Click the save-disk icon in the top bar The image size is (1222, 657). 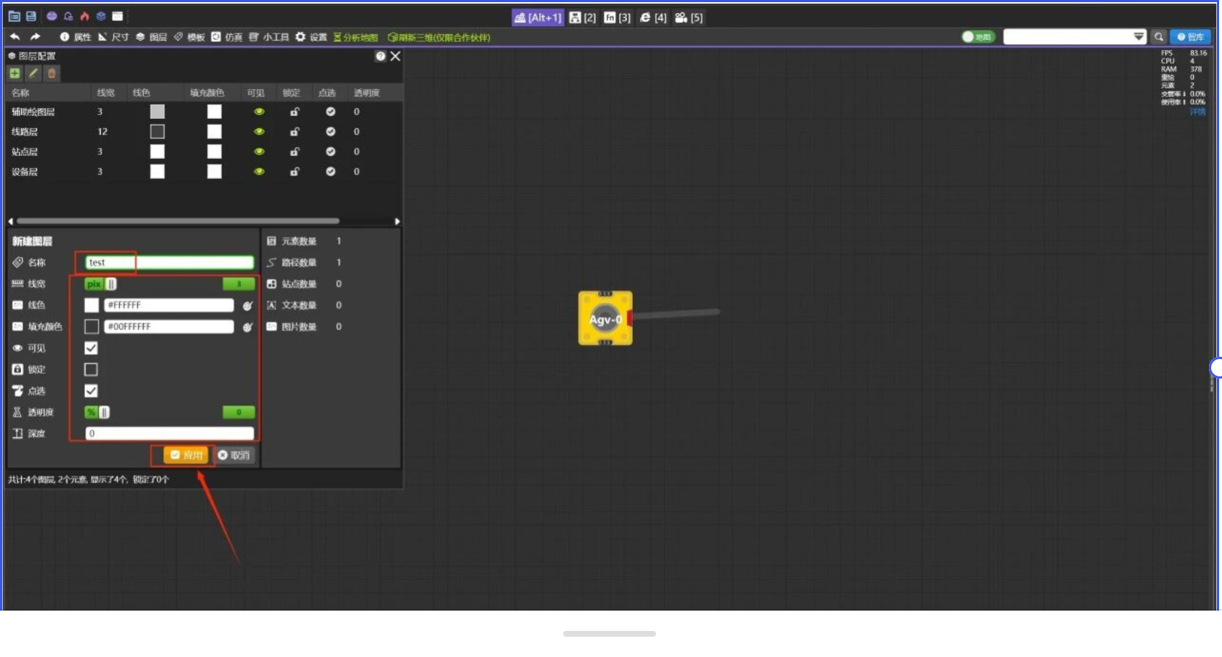click(31, 16)
